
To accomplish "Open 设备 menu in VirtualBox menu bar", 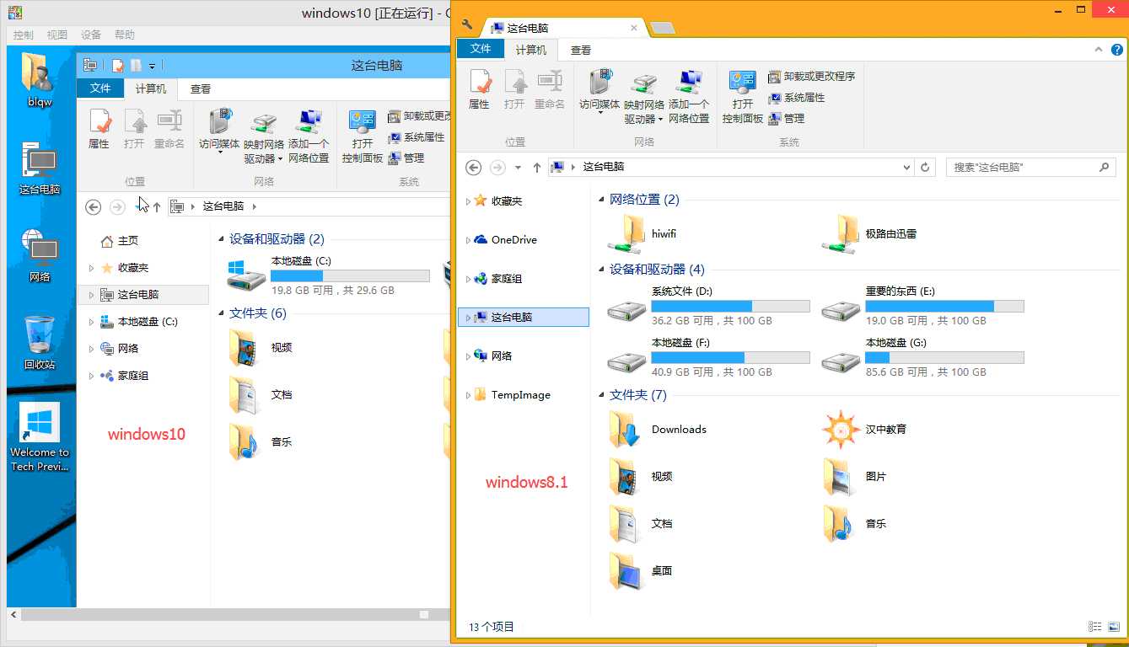I will click(x=91, y=35).
